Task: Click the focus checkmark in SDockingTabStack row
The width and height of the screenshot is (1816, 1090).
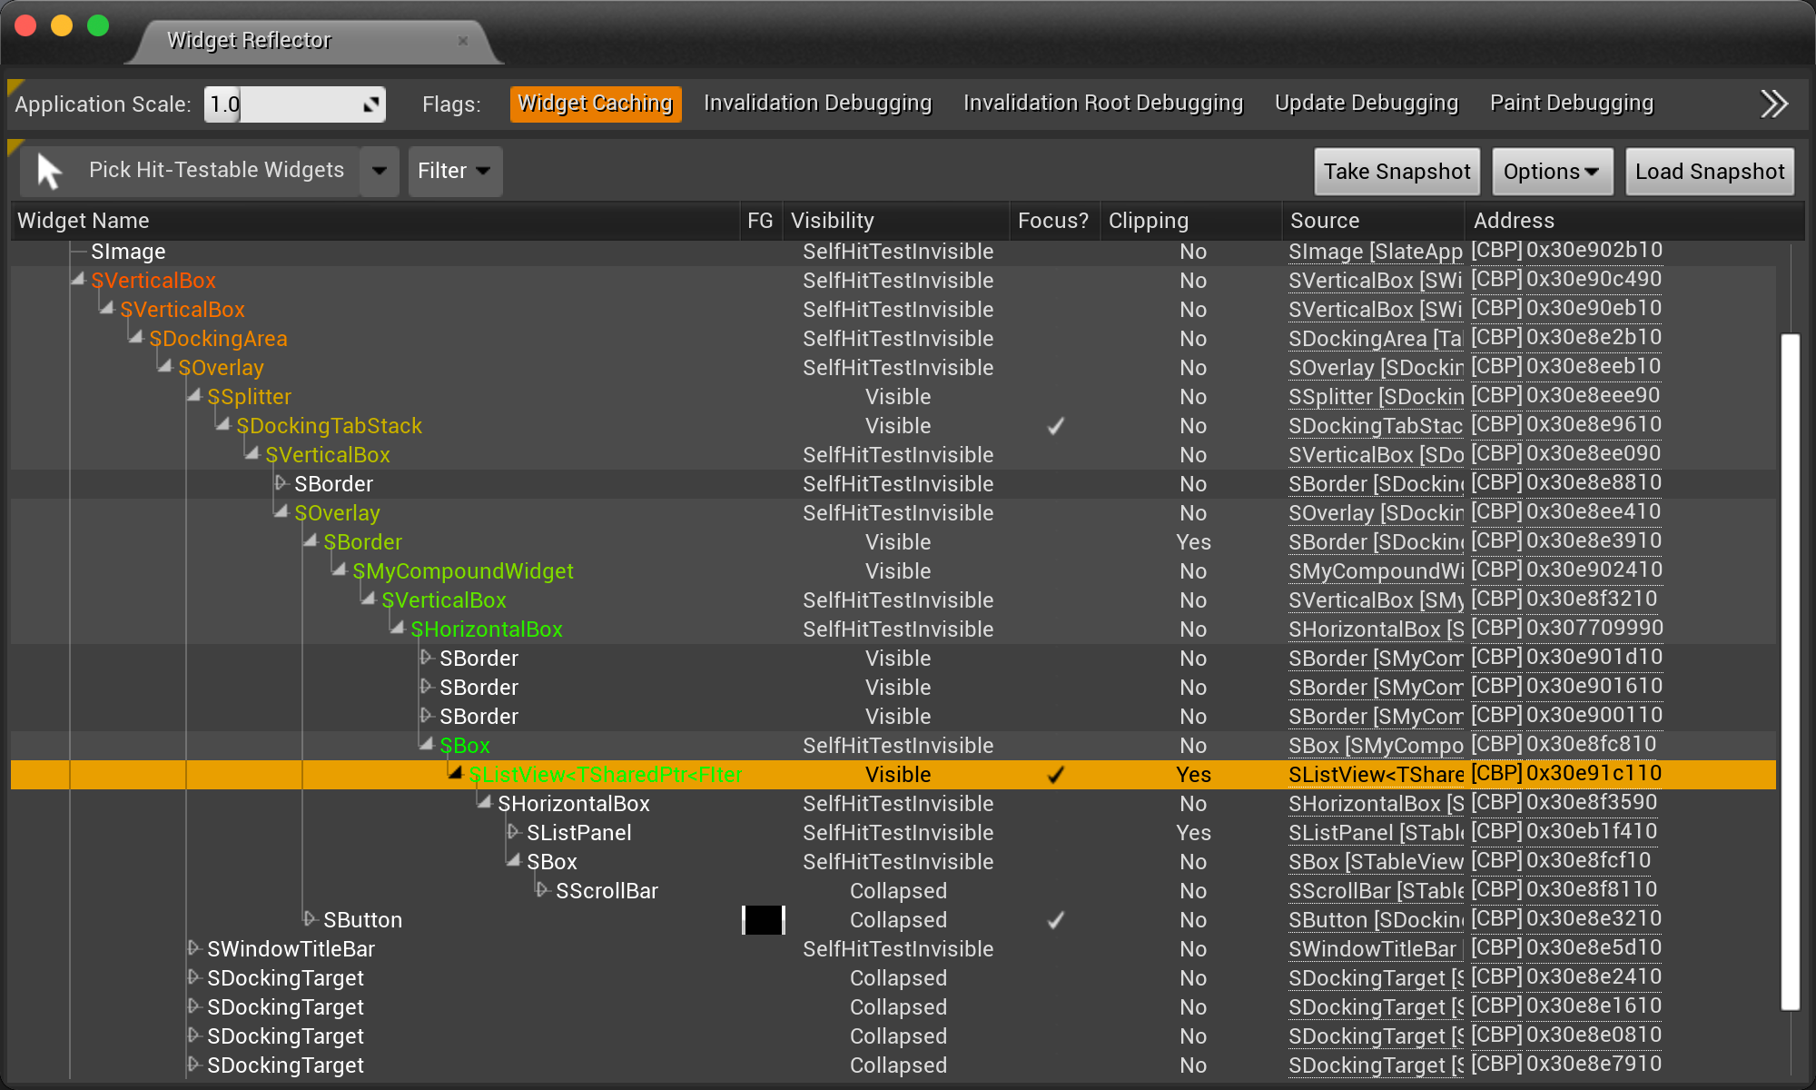Action: [x=1055, y=426]
